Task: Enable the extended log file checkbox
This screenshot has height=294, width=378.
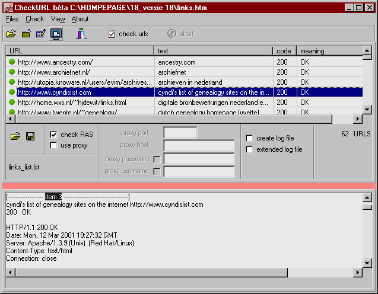Action: pyautogui.click(x=249, y=149)
